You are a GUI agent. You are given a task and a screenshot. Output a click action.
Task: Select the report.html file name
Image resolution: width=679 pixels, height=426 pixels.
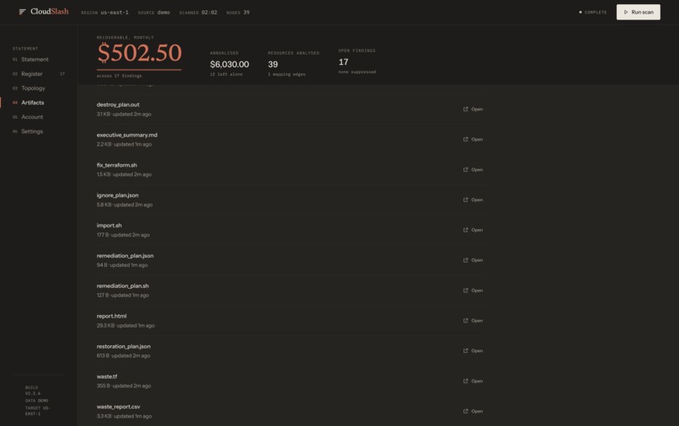111,316
